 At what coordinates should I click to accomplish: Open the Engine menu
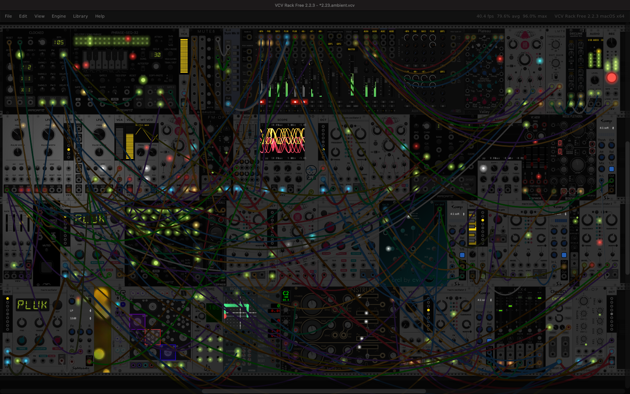[58, 16]
